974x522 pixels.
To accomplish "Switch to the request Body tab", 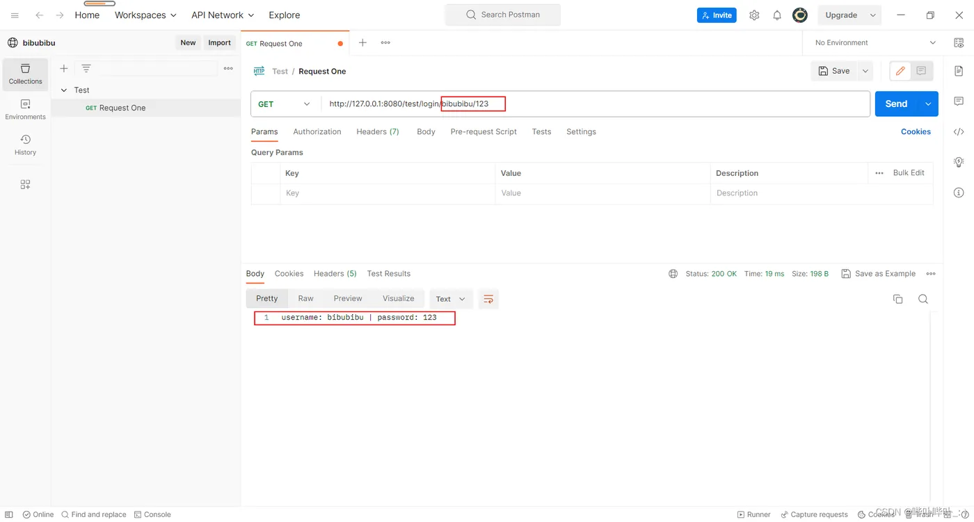I will coord(426,132).
